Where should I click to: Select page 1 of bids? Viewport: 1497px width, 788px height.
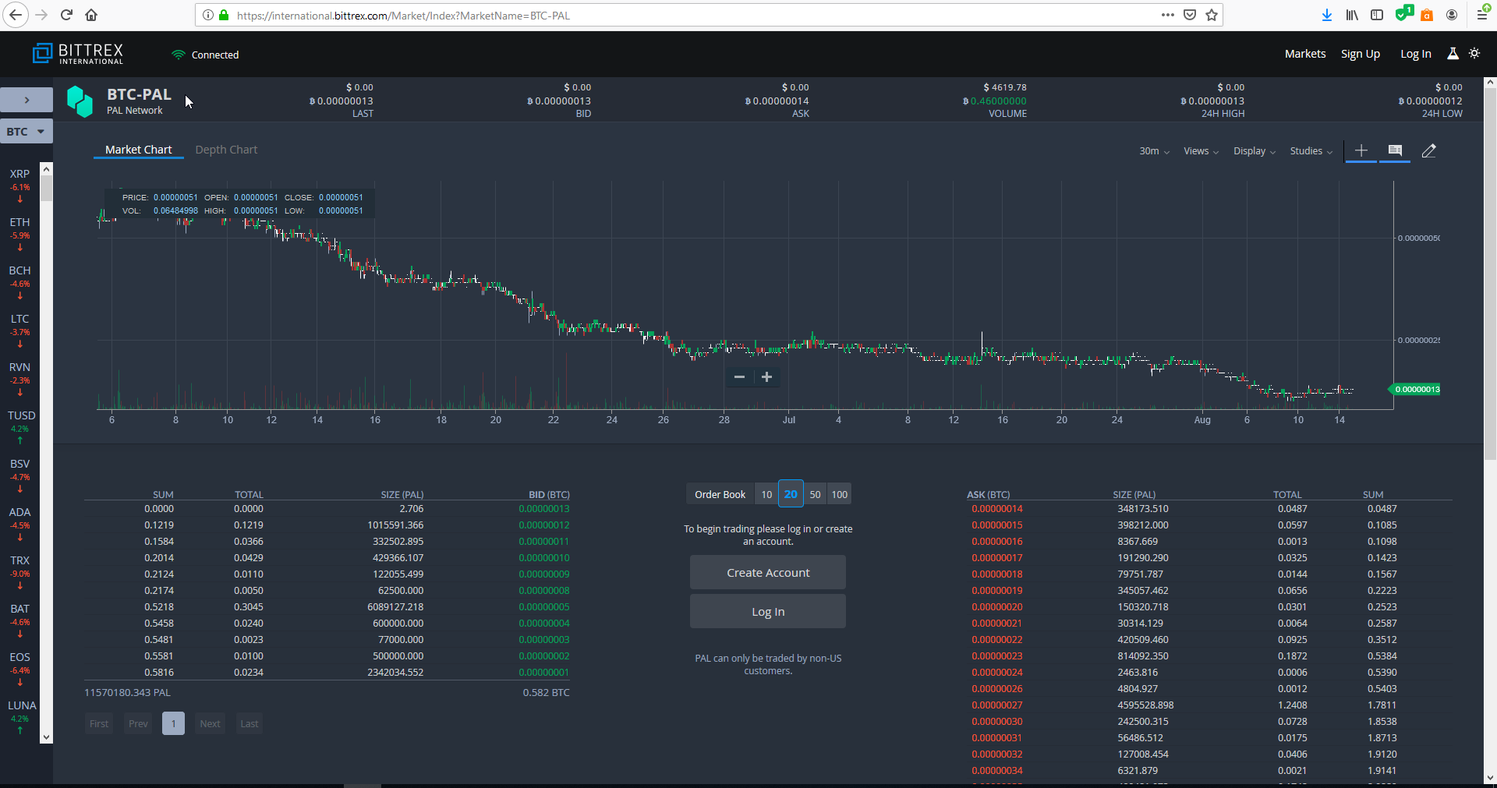[x=173, y=724]
